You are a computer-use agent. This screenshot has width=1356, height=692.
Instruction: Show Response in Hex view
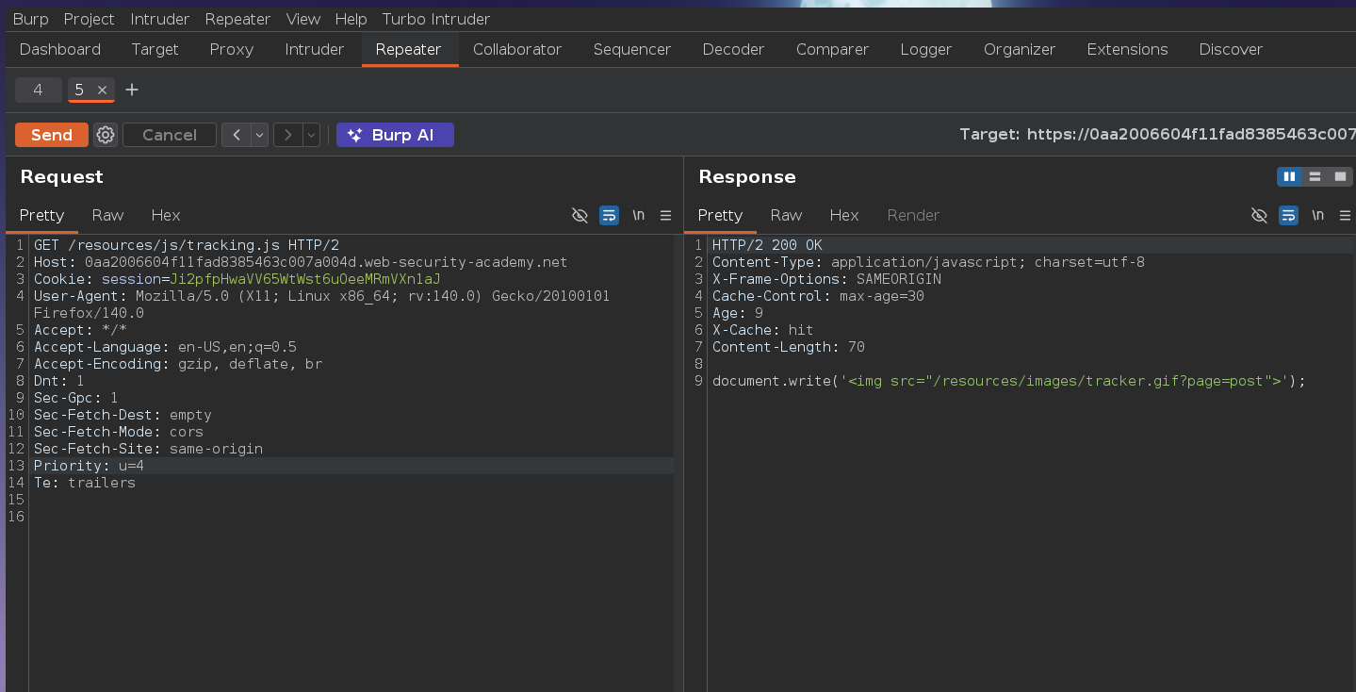pyautogui.click(x=844, y=215)
